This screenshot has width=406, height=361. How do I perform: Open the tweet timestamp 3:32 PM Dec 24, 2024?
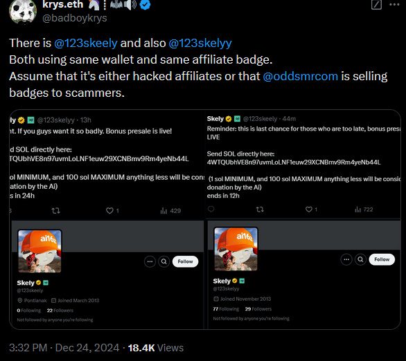64,348
